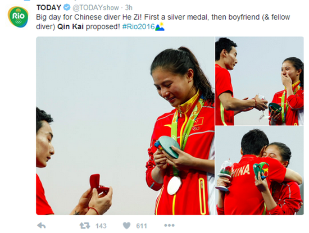This screenshot has height=233, width=309.
Task: Click the ring box in main photo
Action: click(x=98, y=184)
